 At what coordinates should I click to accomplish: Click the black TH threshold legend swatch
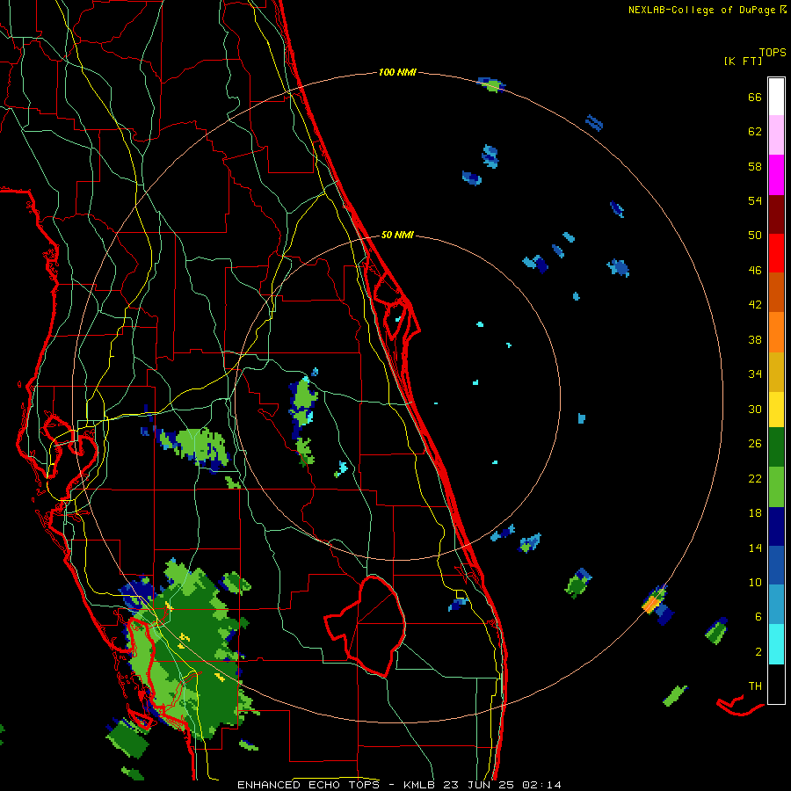[x=776, y=684]
